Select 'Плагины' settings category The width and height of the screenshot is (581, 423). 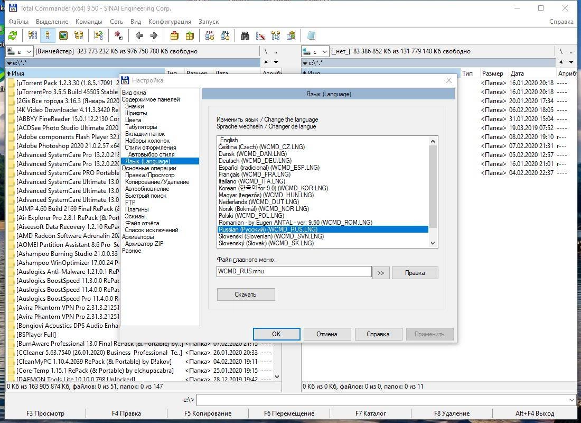[x=137, y=209]
